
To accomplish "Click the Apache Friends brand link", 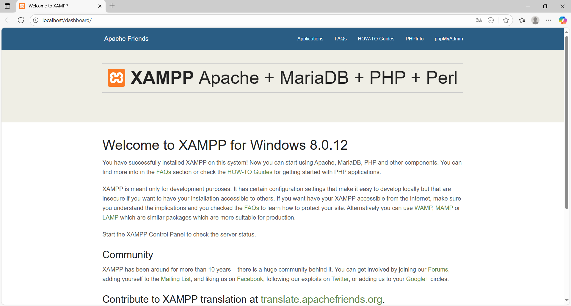I will pos(126,39).
